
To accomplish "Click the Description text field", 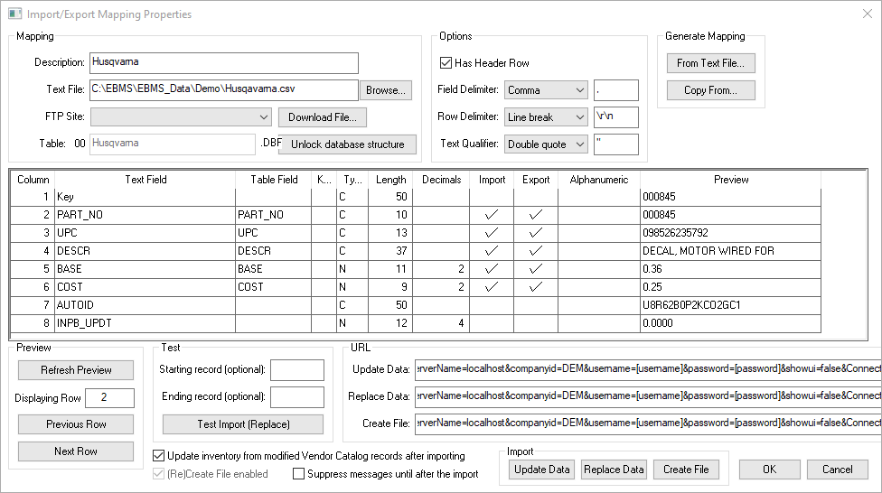I will 224,63.
